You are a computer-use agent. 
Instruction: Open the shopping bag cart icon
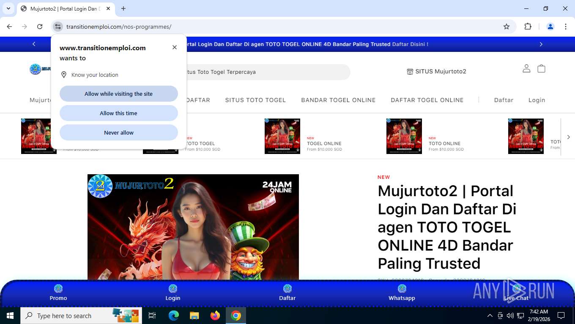[541, 68]
